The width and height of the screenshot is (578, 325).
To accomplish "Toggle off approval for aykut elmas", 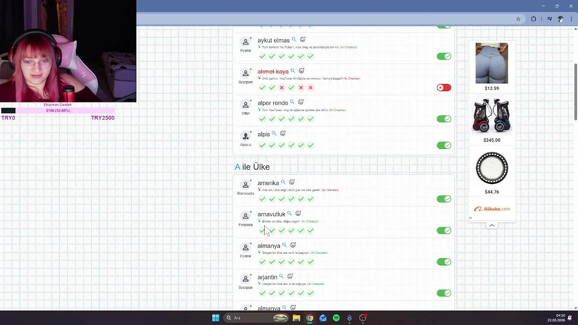I will (x=444, y=56).
